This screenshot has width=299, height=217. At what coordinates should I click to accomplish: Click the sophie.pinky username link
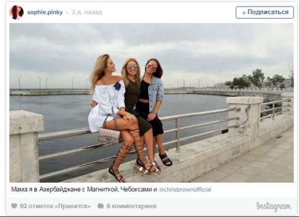pos(45,12)
